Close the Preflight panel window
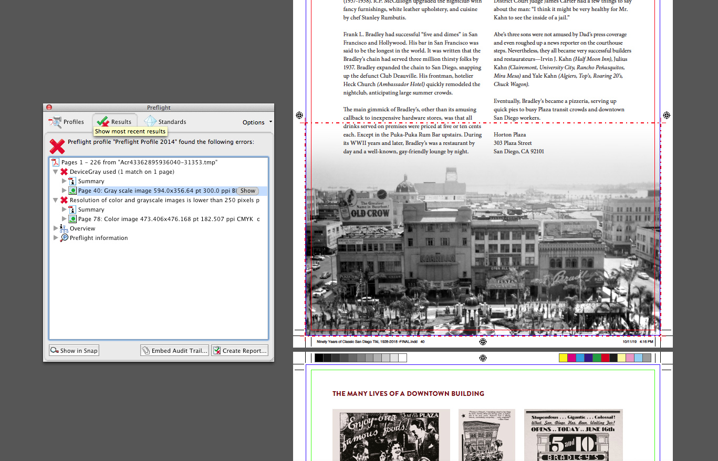 coord(49,107)
